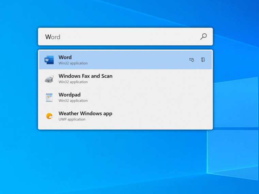Click "Win32 application" subtitle under Word
The width and height of the screenshot is (259, 194).
coord(73,63)
